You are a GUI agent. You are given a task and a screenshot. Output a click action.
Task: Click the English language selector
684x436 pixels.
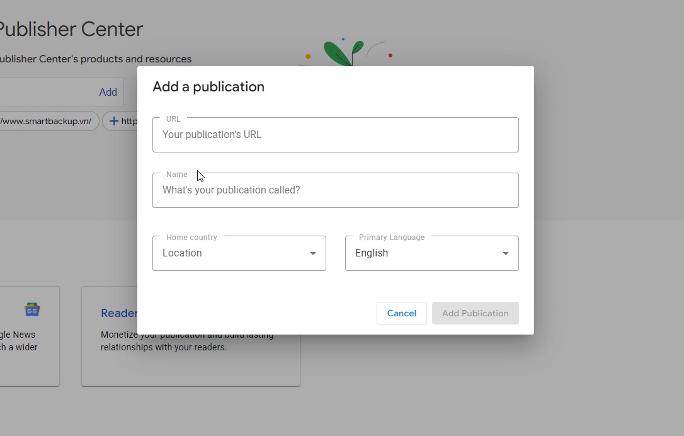click(x=431, y=253)
